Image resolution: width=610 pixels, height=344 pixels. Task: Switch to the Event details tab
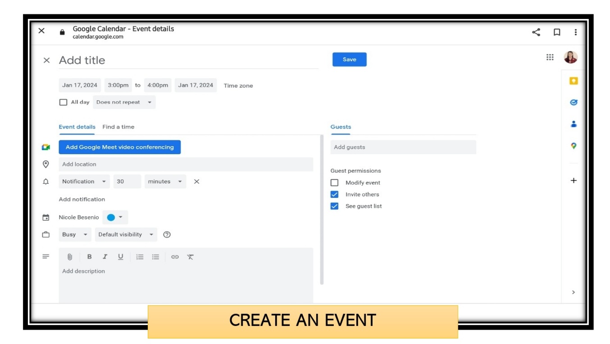coord(77,127)
